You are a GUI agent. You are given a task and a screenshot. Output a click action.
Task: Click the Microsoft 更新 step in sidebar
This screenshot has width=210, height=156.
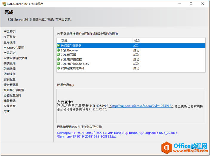[x=14, y=47]
